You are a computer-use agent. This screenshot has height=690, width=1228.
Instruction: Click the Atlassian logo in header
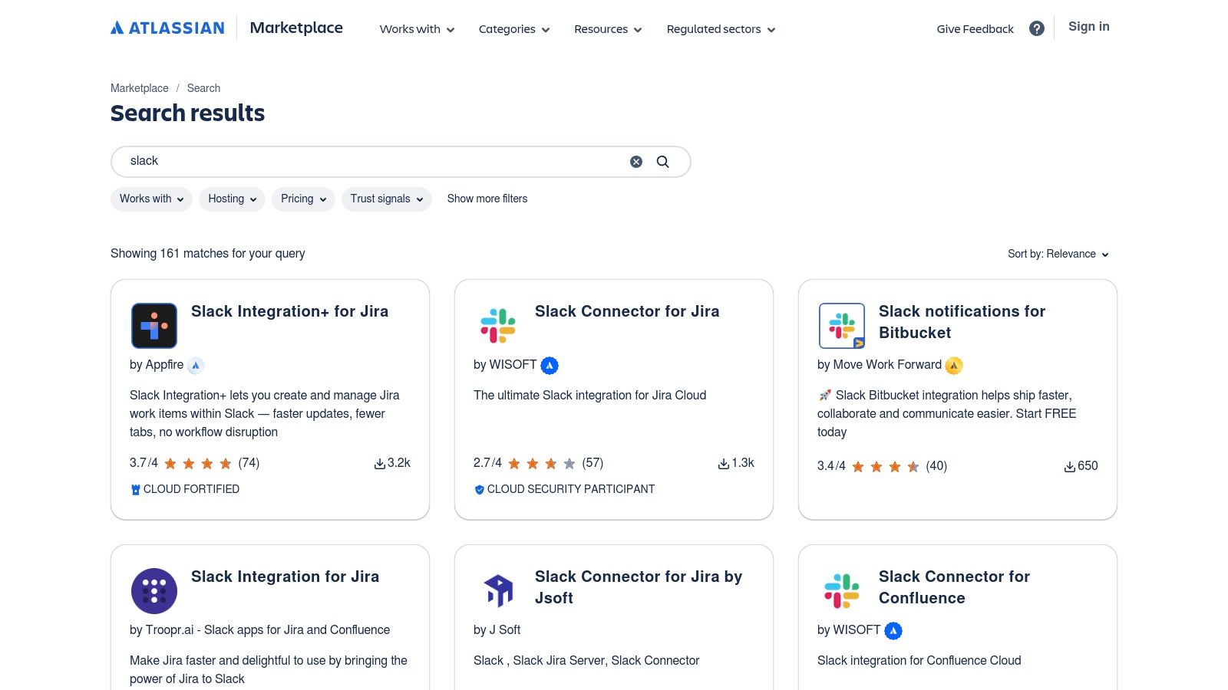[x=167, y=28]
